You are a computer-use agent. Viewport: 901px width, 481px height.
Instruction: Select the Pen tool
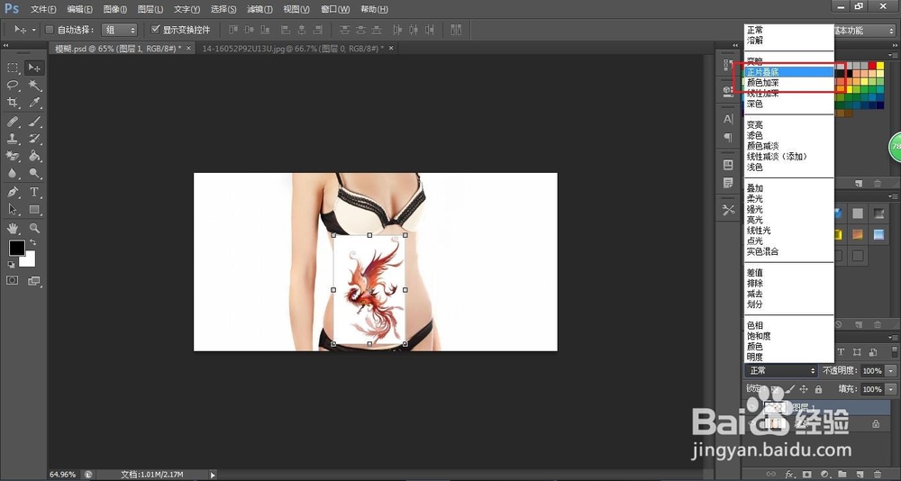pyautogui.click(x=12, y=192)
